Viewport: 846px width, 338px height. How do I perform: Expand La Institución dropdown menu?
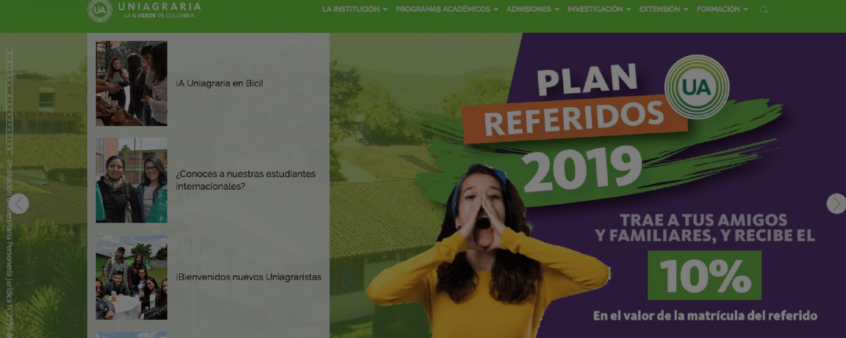pyautogui.click(x=355, y=9)
